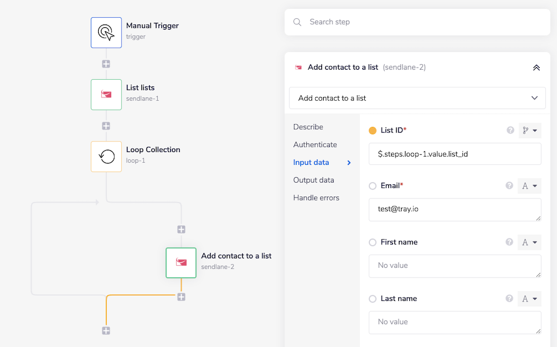Select the Loop Collection step icon
The image size is (557, 347).
[x=106, y=157]
